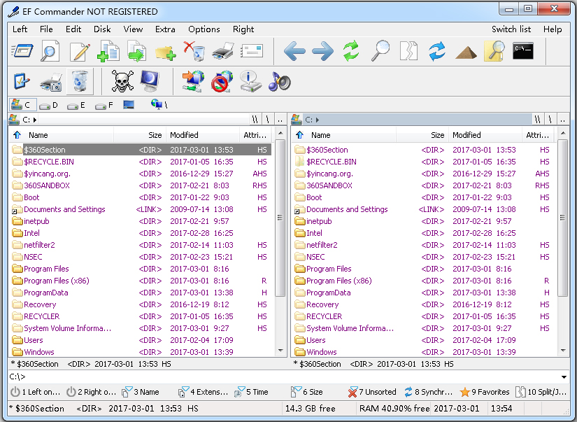Click the left panel root backslash button

click(268, 120)
